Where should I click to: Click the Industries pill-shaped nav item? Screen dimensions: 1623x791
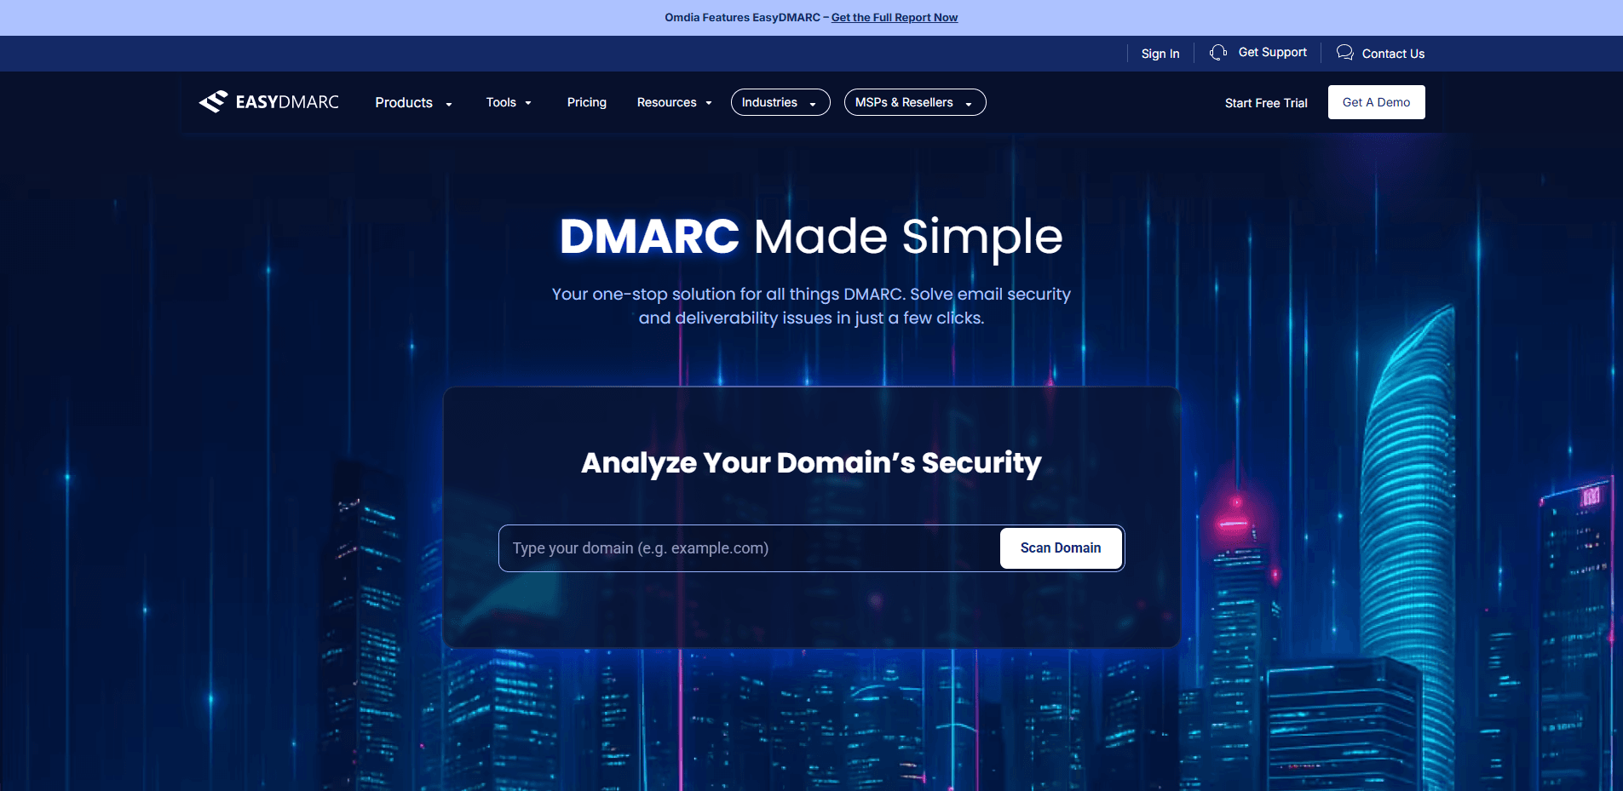[x=780, y=102]
